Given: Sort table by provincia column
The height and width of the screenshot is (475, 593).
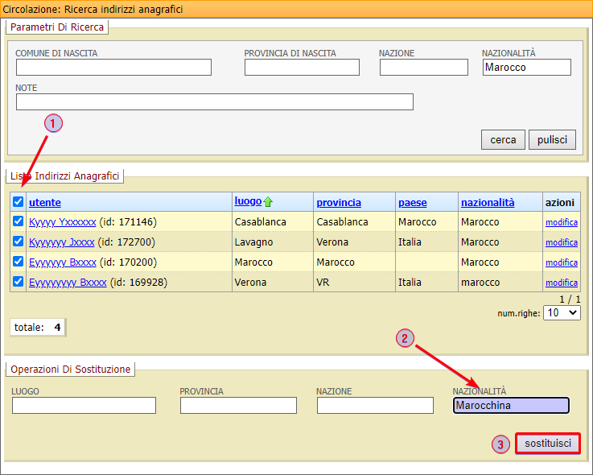Looking at the screenshot, I should 339,203.
